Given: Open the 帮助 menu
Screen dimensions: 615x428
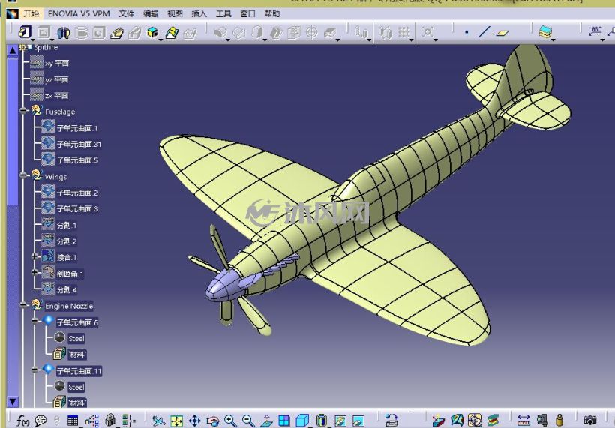Looking at the screenshot, I should click(272, 13).
